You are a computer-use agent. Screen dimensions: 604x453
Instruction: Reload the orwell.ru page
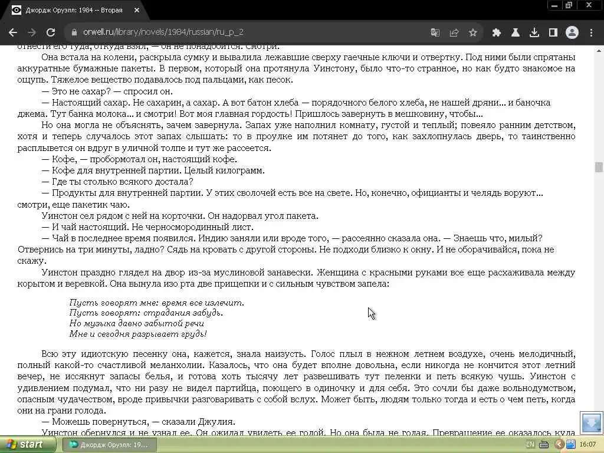pyautogui.click(x=51, y=32)
